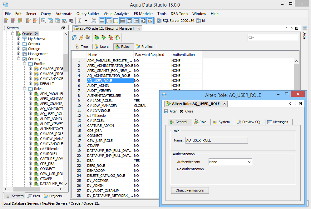Expand the DEFAULT profile node
311x209 pixels.
[x=30, y=84]
